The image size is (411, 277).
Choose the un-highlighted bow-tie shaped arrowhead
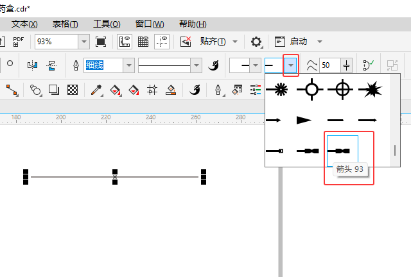click(x=308, y=151)
